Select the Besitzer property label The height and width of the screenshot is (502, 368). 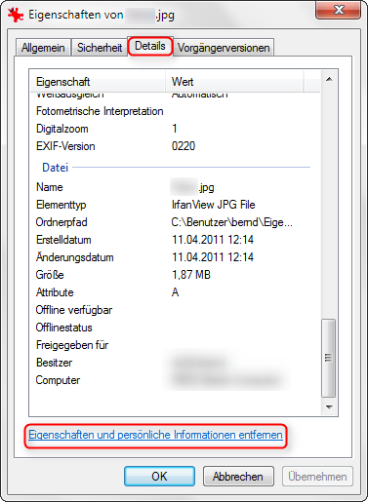[x=54, y=363]
